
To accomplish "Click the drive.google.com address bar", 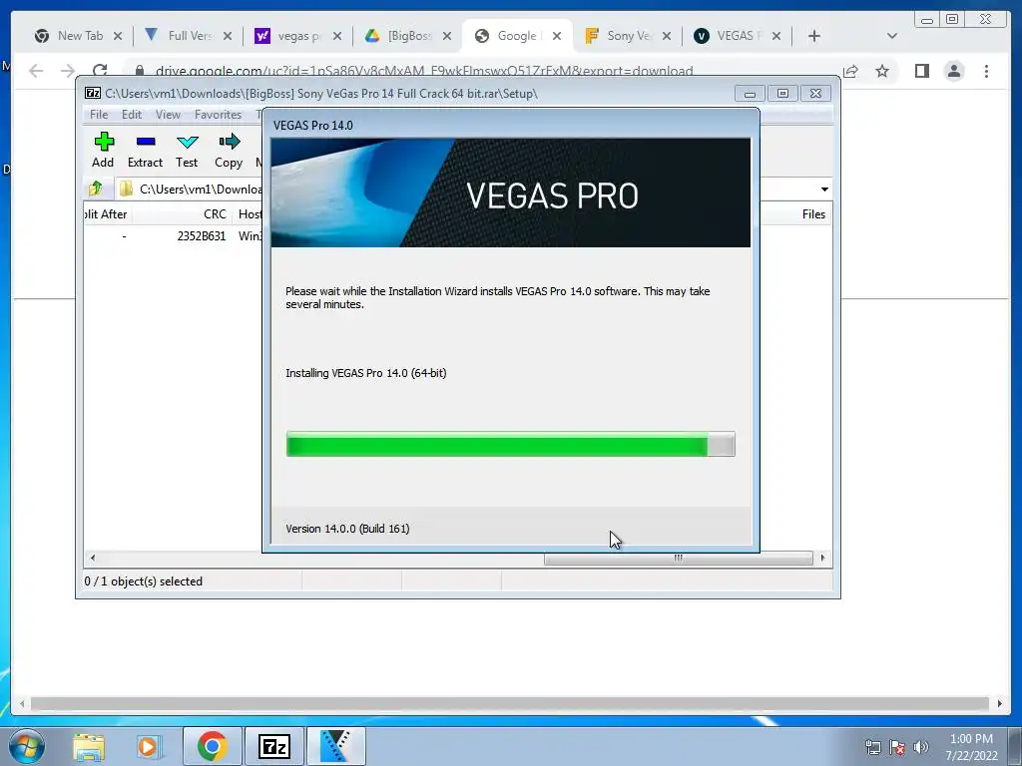I will coord(423,71).
